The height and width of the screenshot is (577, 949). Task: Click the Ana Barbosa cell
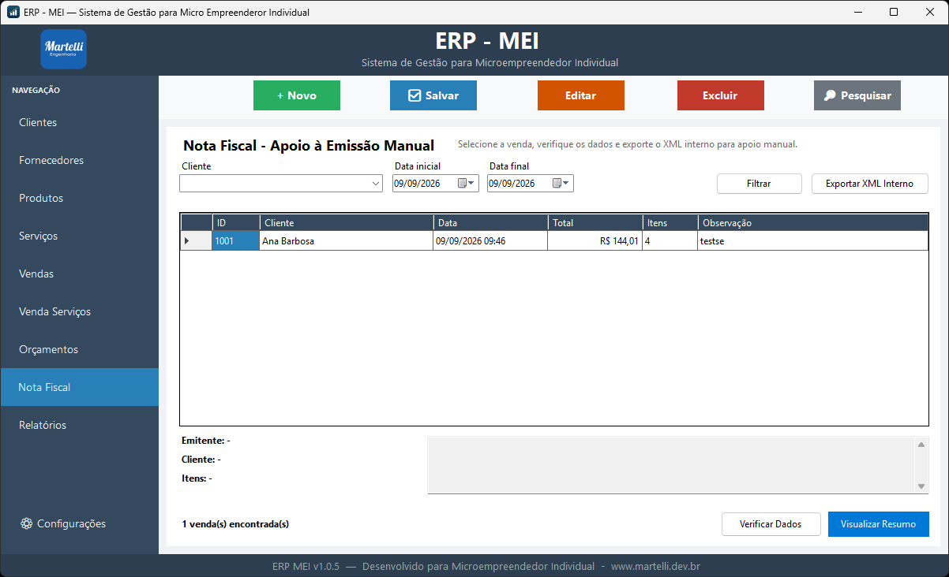[x=347, y=241]
